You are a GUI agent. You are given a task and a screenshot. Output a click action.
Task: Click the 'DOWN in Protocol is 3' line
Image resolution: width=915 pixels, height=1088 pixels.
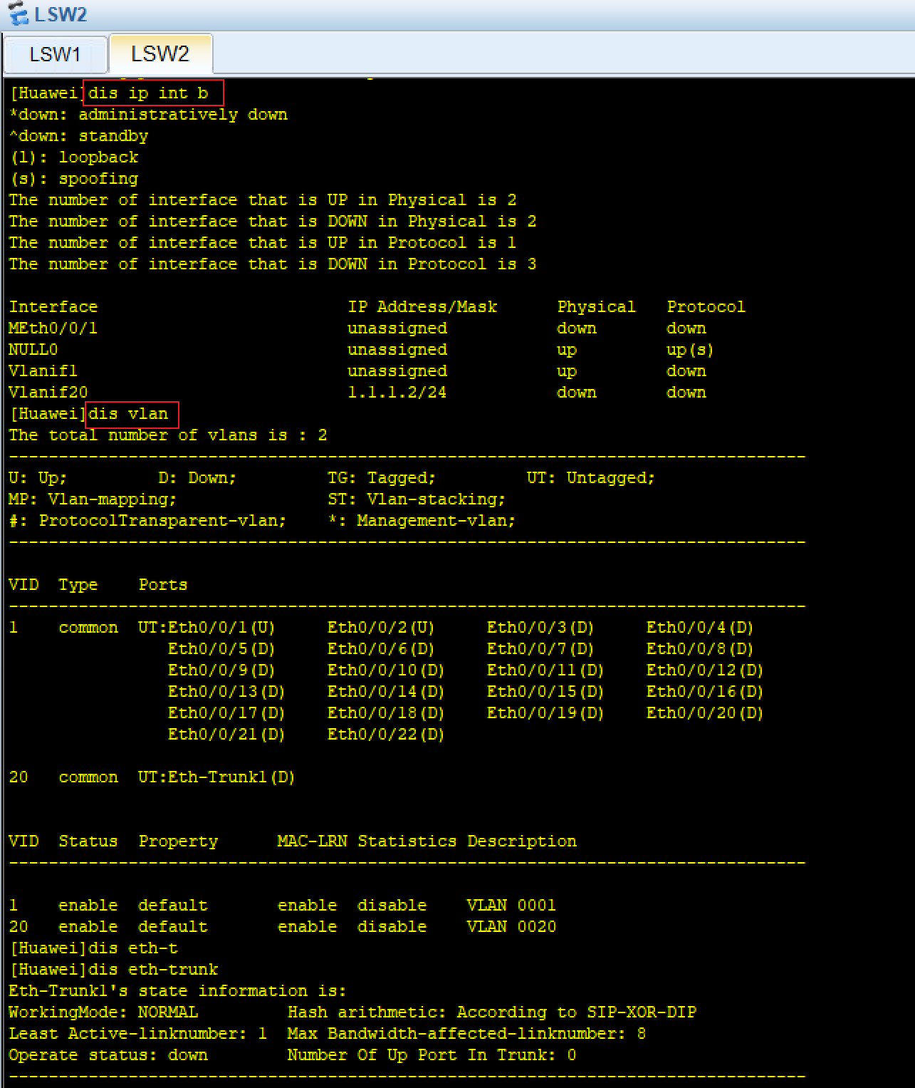point(273,264)
